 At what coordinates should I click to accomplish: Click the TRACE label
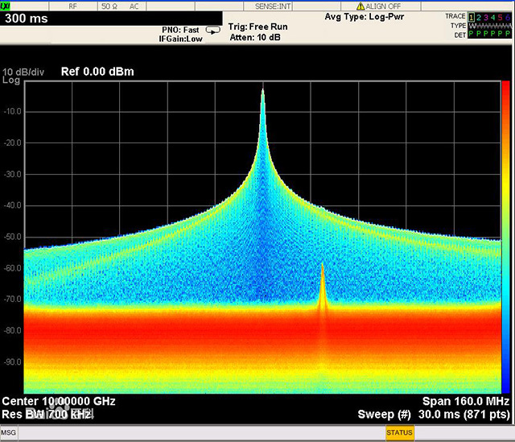coord(455,16)
